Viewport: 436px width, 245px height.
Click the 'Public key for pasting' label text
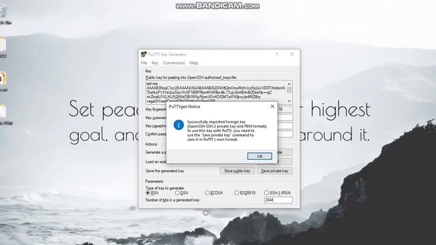click(191, 78)
